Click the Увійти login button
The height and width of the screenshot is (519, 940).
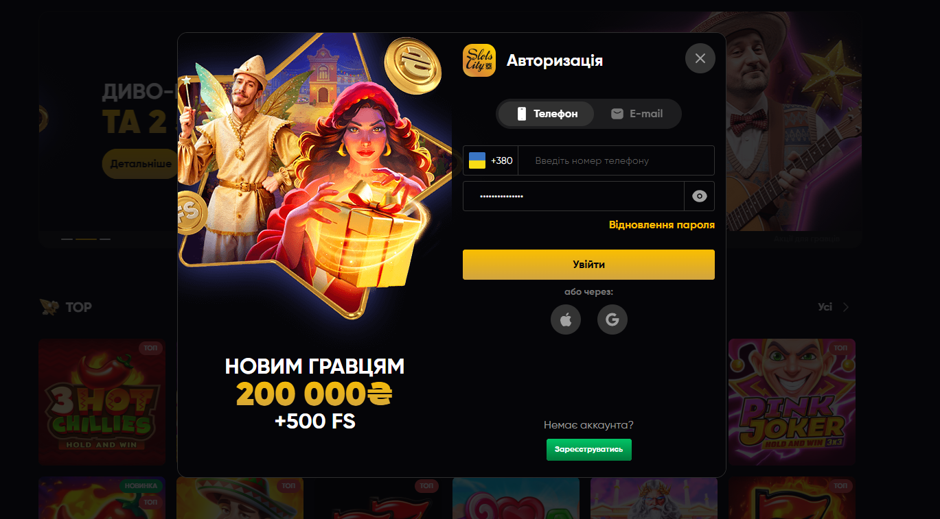pos(588,265)
